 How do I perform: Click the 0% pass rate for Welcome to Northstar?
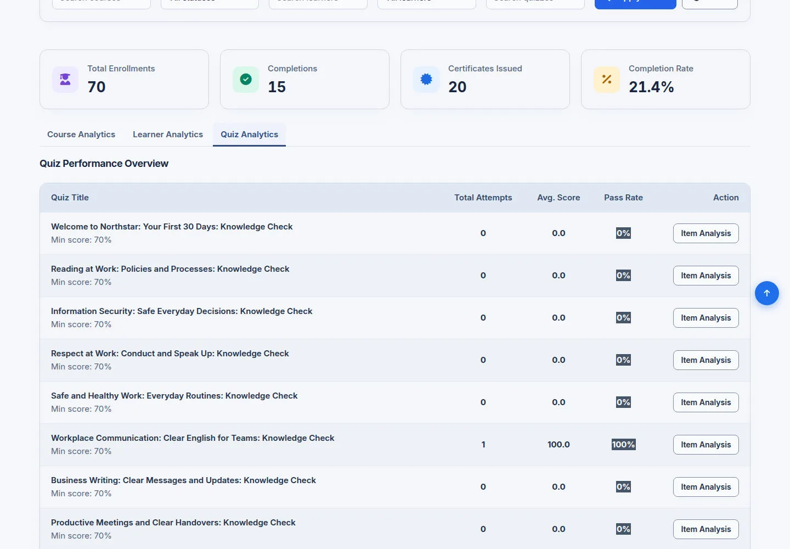click(623, 233)
